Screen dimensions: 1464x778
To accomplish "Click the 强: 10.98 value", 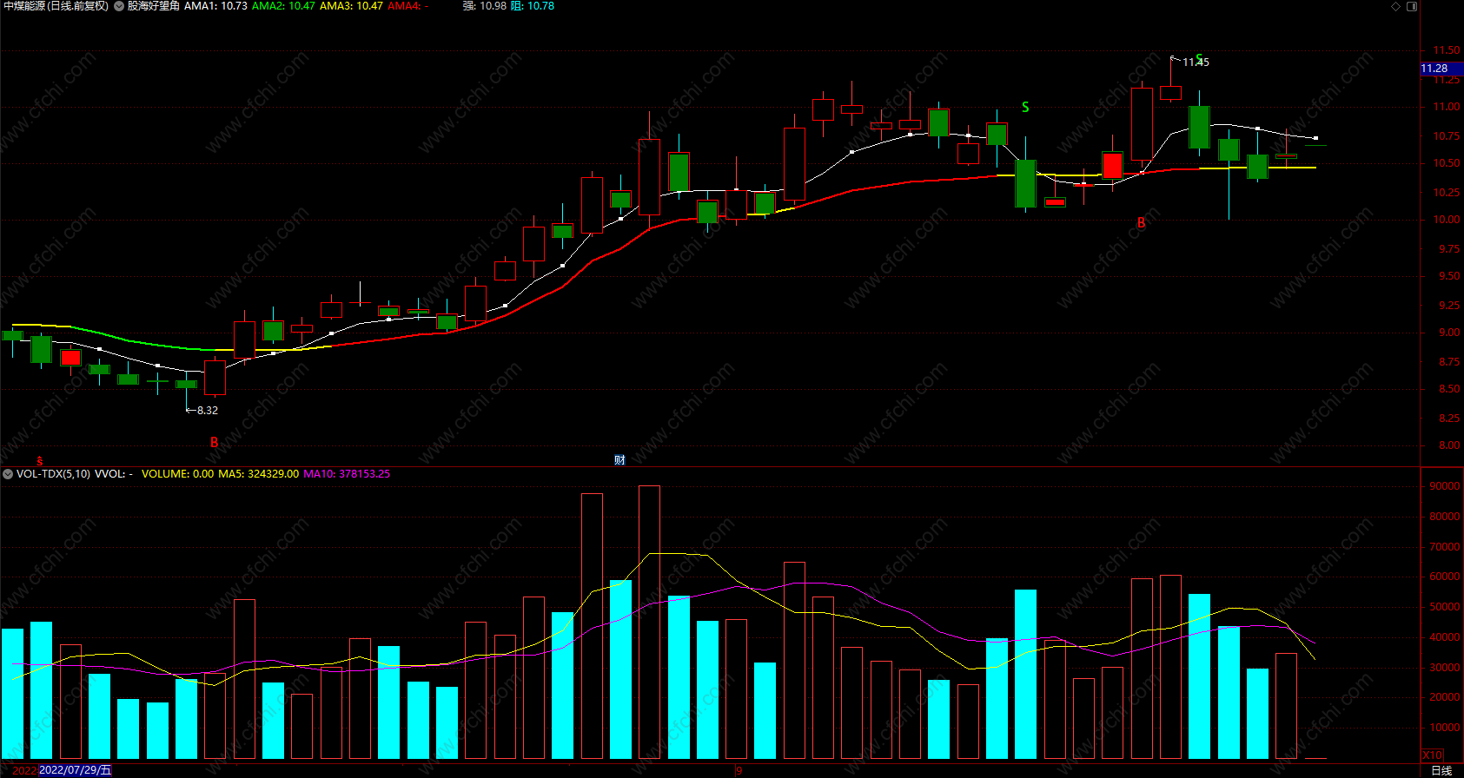I will [x=484, y=6].
